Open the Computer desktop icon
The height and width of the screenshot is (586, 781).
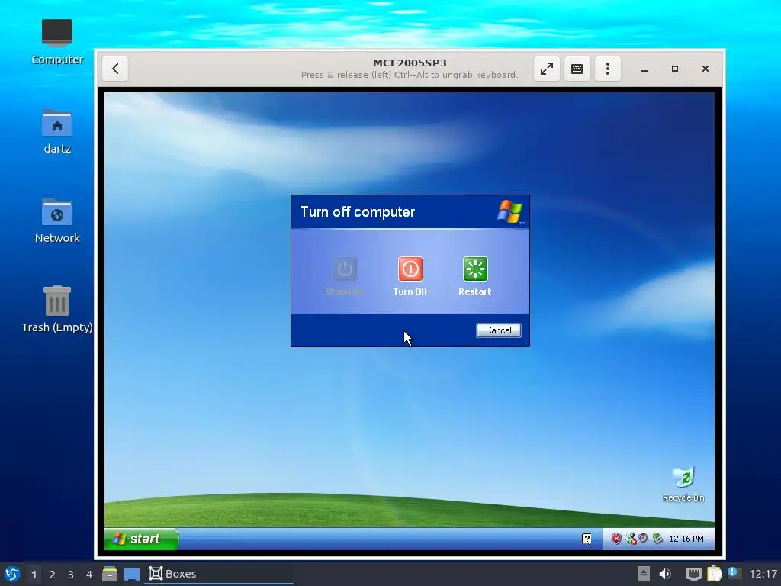pyautogui.click(x=57, y=42)
